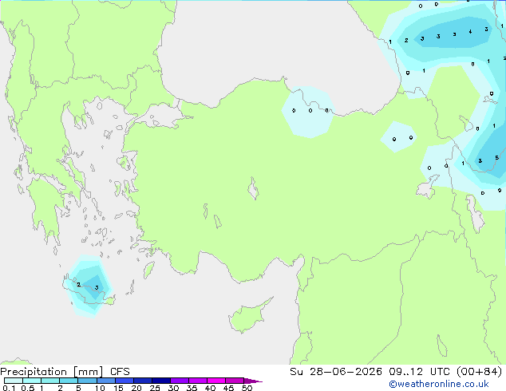Screen dimensions: 506x391
Task: Click the "15" legend label
Action: point(118,388)
